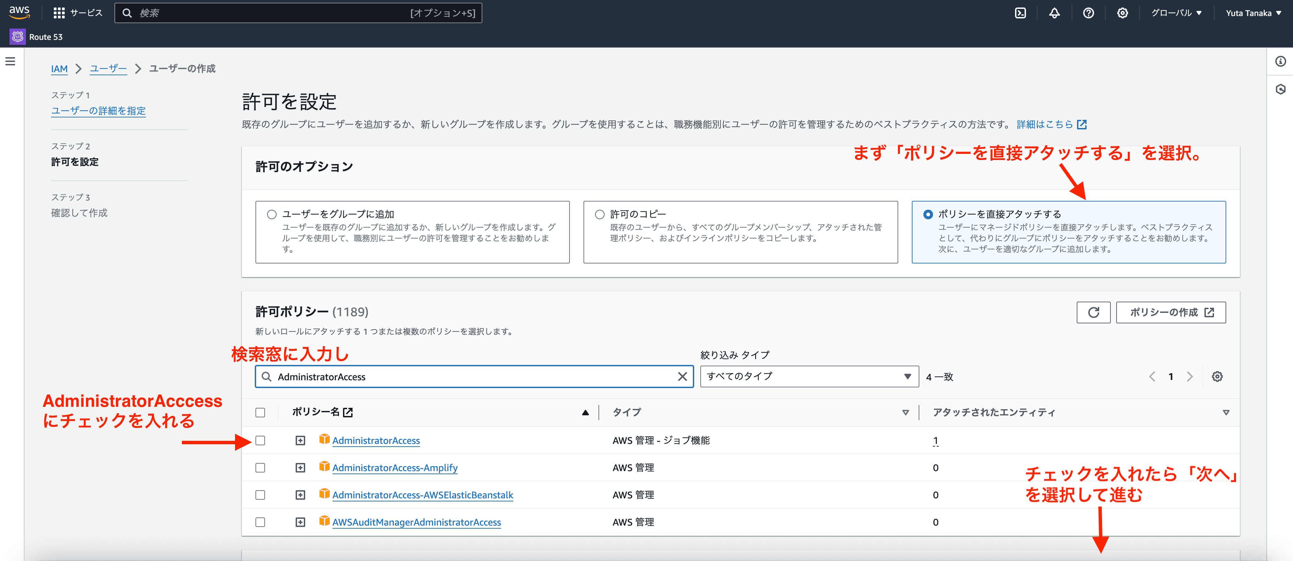Click the external link icon beside ポリシー名
The width and height of the screenshot is (1293, 561).
coord(348,413)
